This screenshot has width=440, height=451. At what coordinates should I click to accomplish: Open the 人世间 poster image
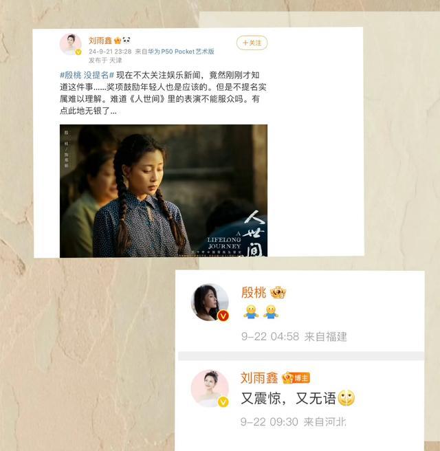(164, 190)
